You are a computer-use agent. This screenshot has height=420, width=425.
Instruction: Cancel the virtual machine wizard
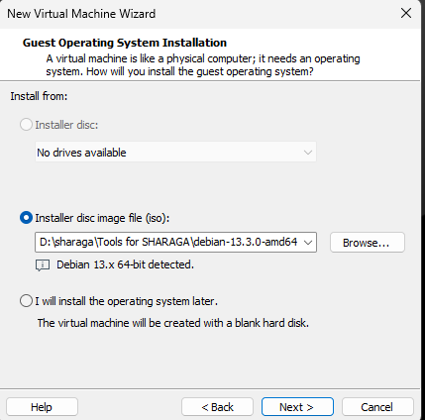[377, 407]
